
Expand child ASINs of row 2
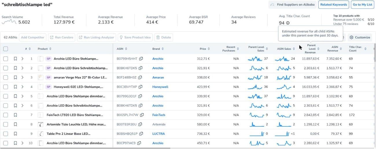click(22, 68)
